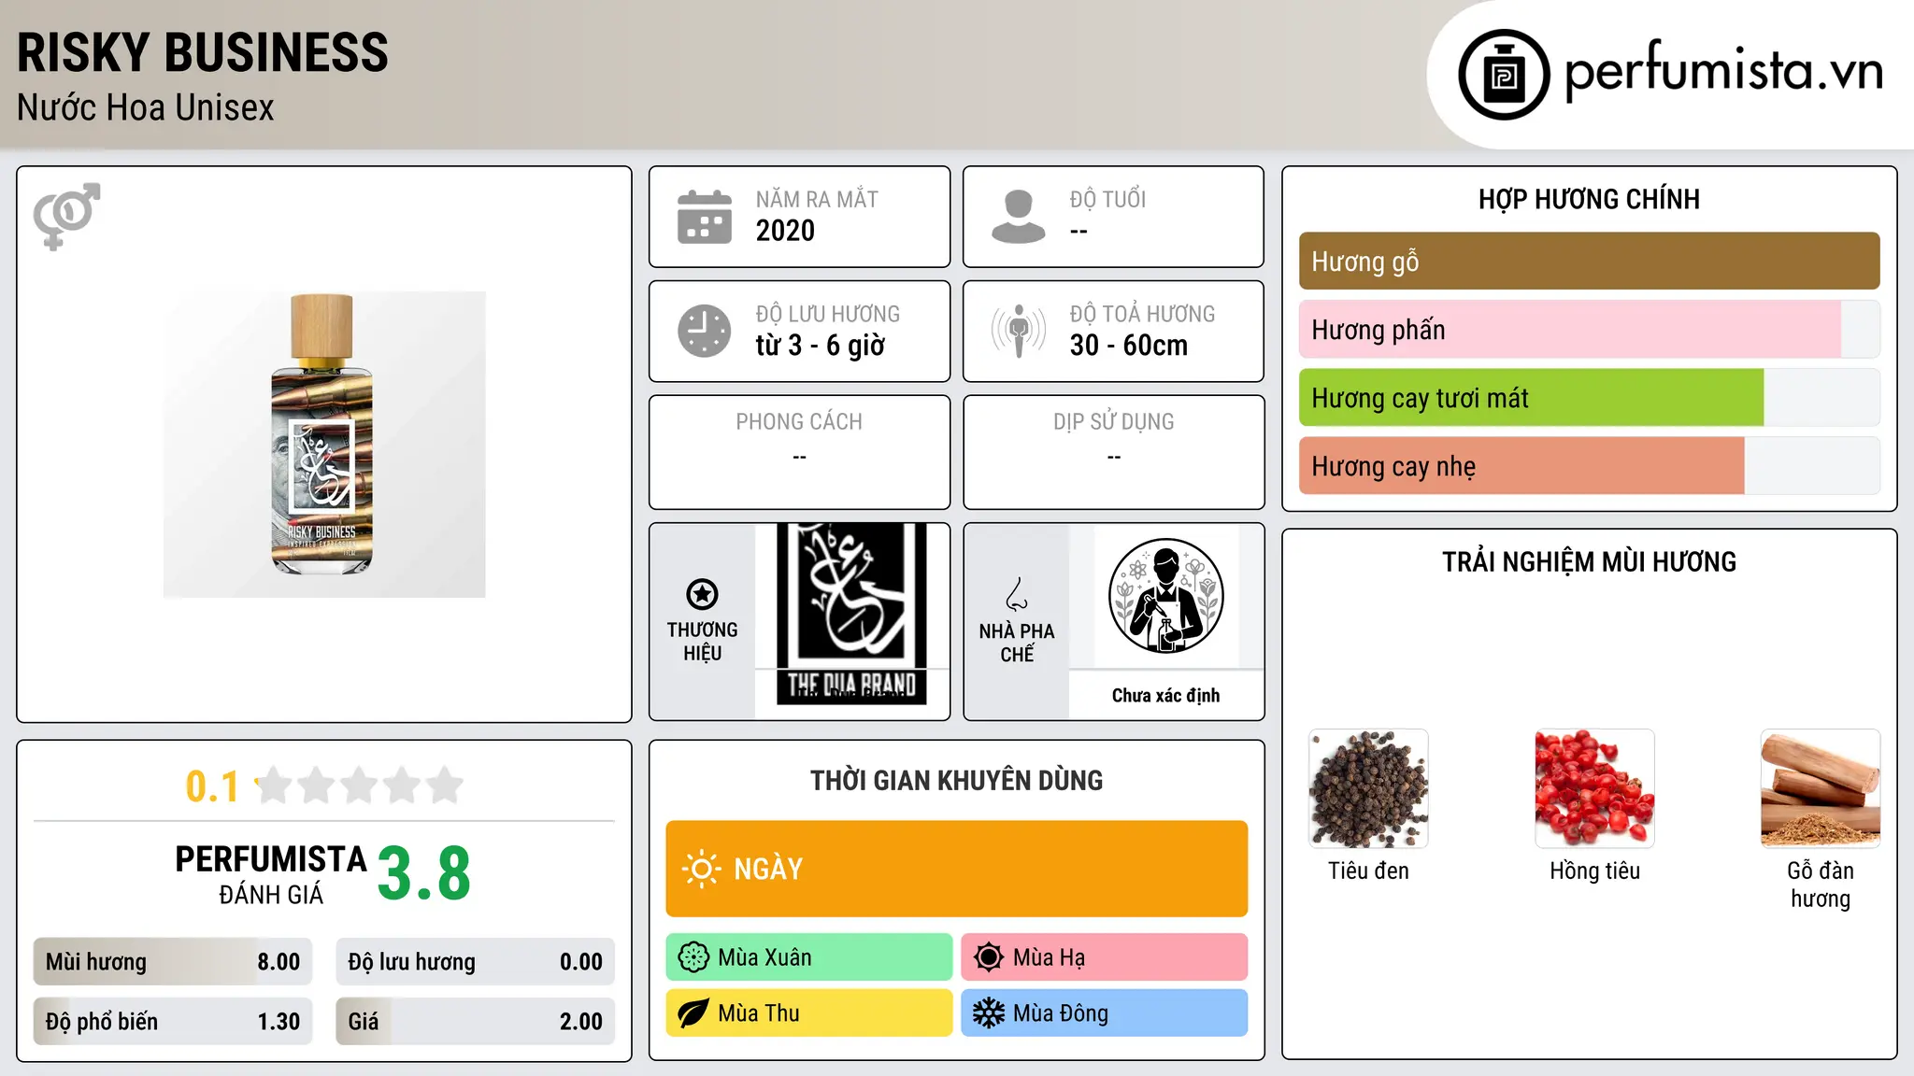The image size is (1914, 1076).
Task: Click the Chưa xác định perfumer name
Action: pos(1165,695)
